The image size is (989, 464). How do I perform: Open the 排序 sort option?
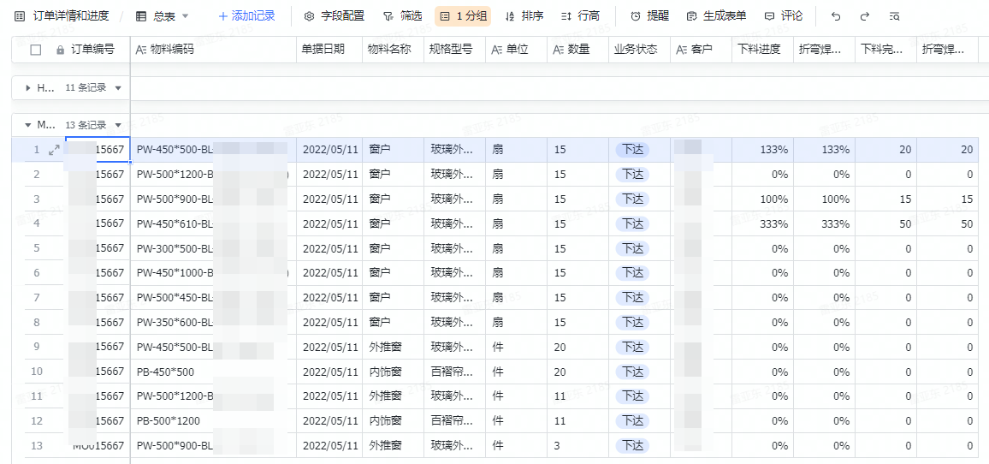click(524, 16)
